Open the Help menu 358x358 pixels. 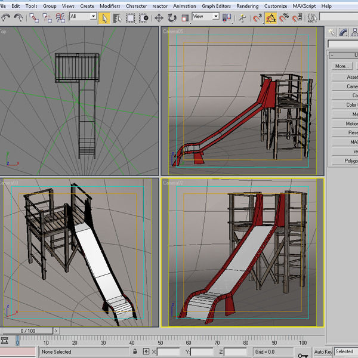326,6
